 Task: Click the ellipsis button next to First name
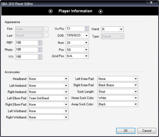46,29
